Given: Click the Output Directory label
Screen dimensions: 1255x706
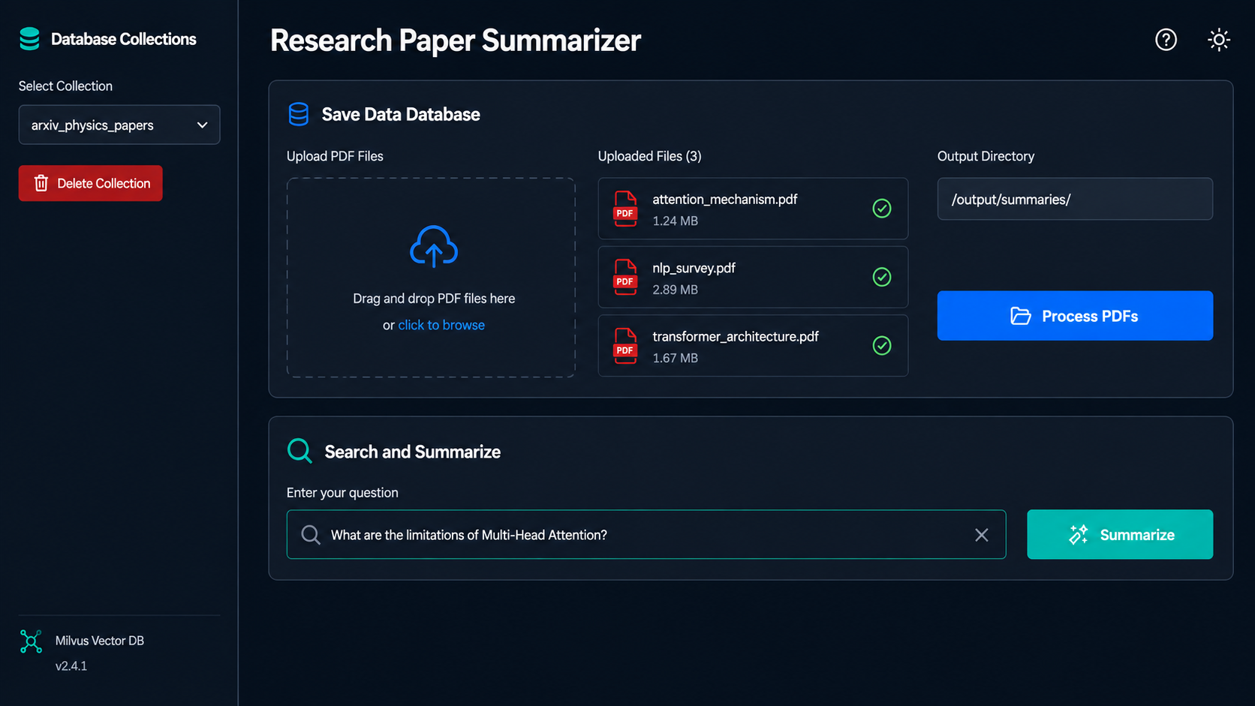Looking at the screenshot, I should 986,156.
